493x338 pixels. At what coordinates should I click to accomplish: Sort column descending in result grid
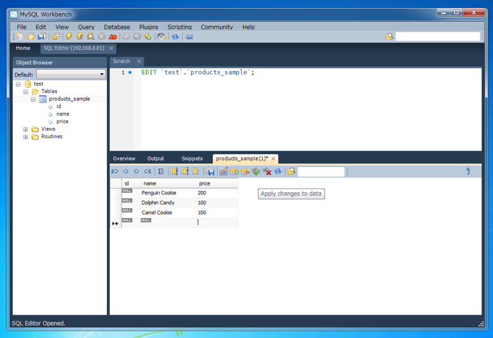185,171
